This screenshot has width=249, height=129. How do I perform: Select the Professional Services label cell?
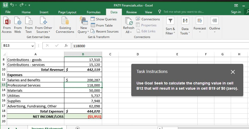pos(36,85)
